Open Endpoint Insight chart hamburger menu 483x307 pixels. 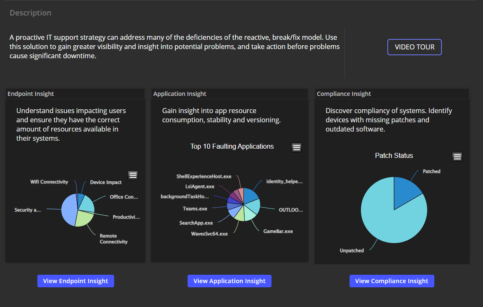tap(133, 175)
